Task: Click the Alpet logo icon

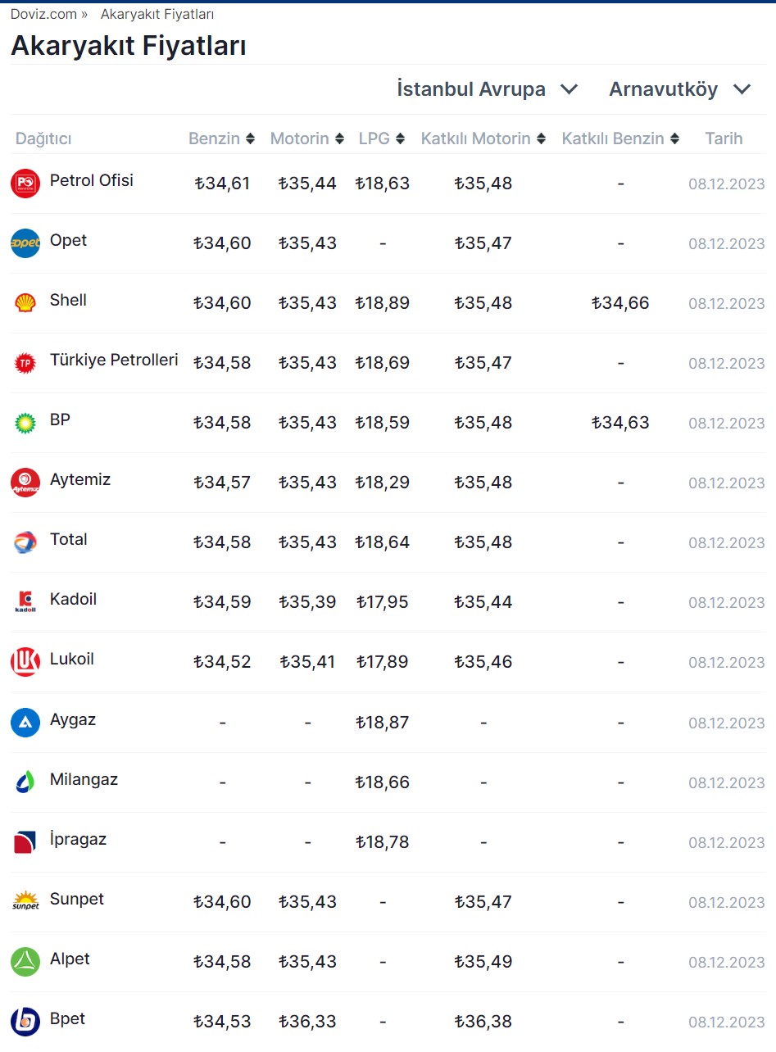Action: (25, 962)
